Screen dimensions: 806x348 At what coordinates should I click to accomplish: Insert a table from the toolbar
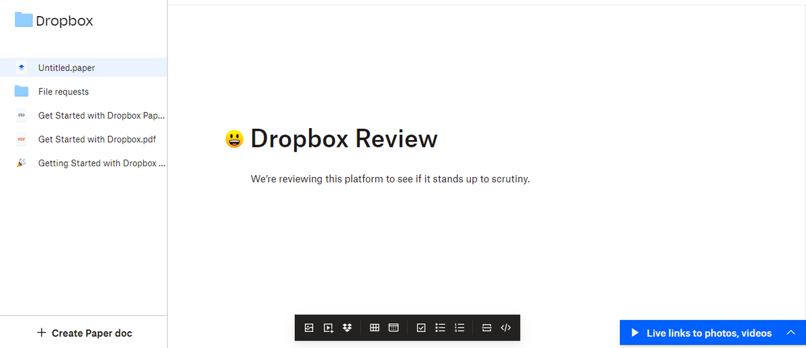pyautogui.click(x=375, y=328)
